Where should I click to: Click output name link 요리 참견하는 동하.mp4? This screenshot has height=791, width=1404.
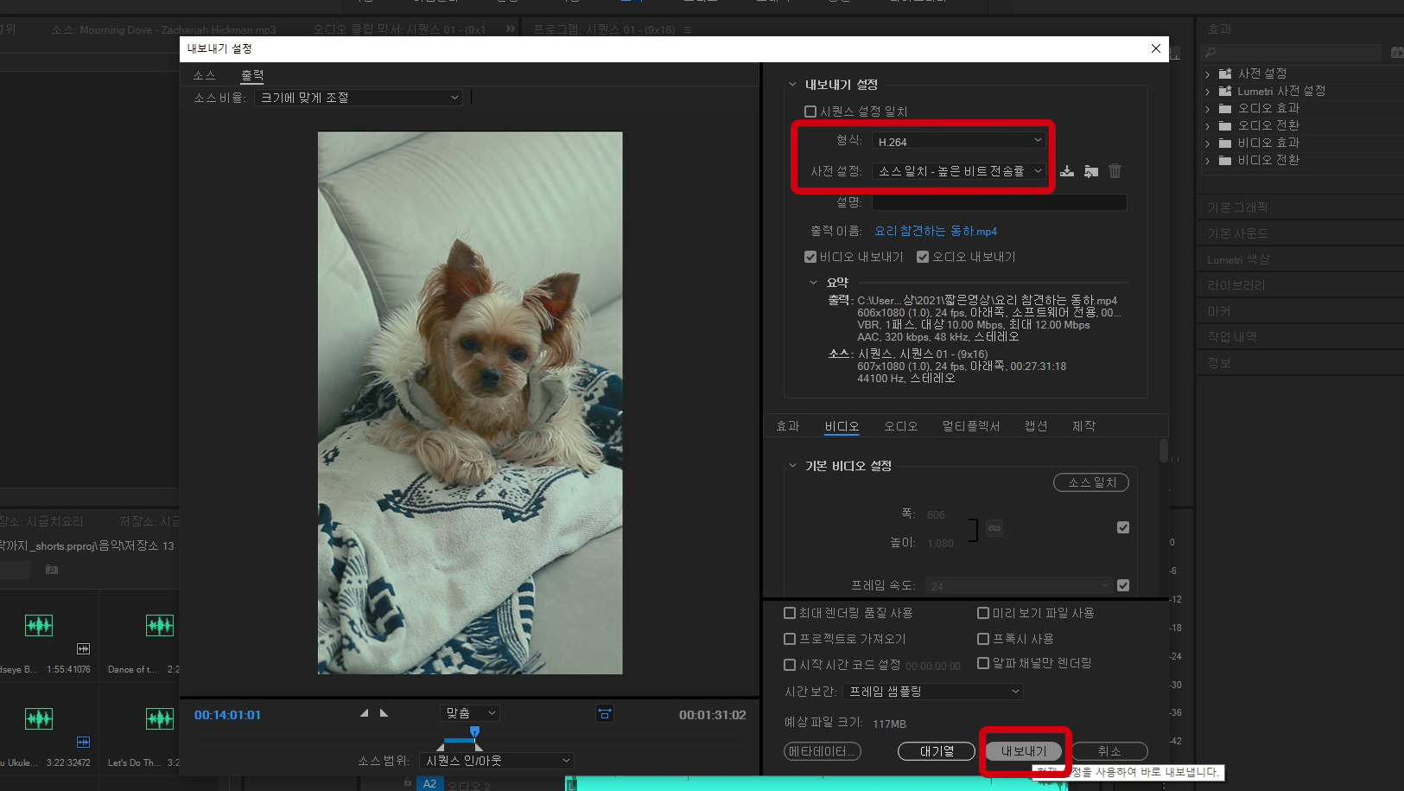click(x=936, y=231)
